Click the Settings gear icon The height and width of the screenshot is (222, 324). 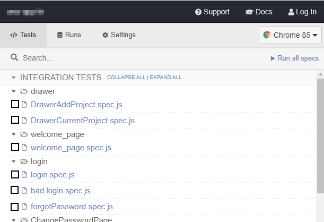(x=105, y=35)
